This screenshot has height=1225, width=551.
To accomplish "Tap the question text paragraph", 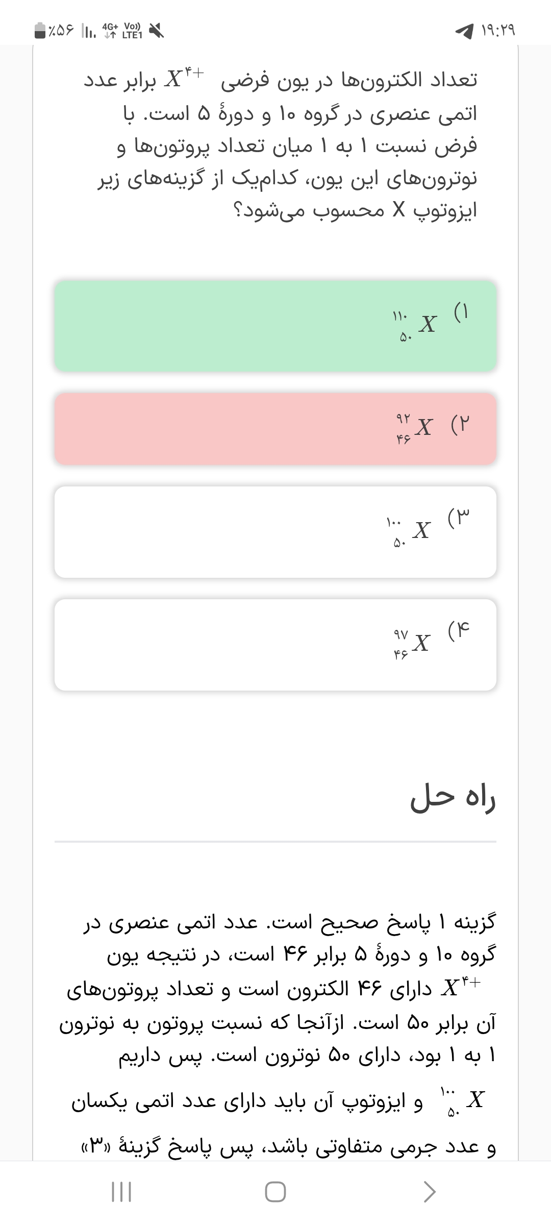I will point(286,145).
